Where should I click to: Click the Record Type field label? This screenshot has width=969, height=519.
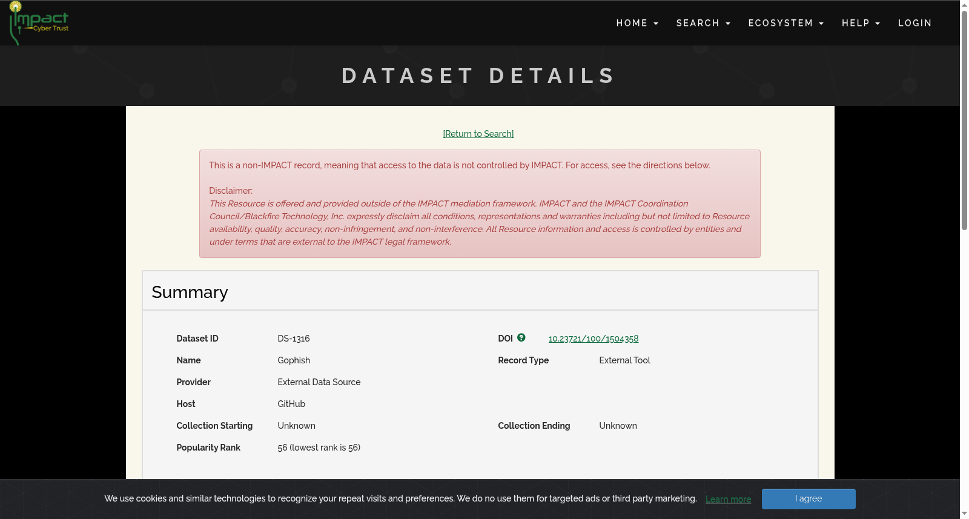tap(523, 360)
